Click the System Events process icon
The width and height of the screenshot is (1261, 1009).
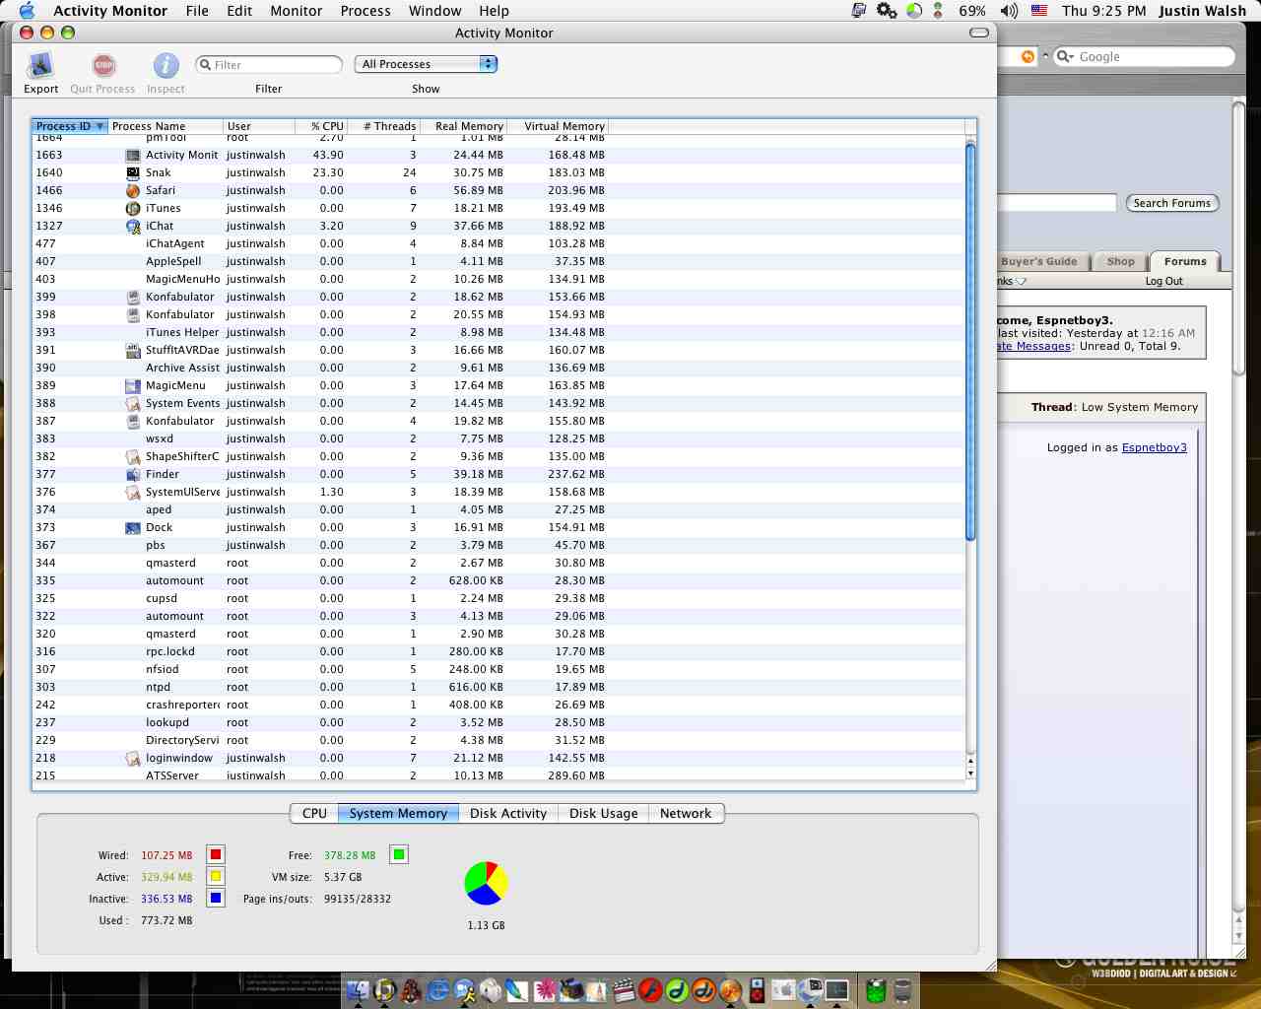point(133,403)
